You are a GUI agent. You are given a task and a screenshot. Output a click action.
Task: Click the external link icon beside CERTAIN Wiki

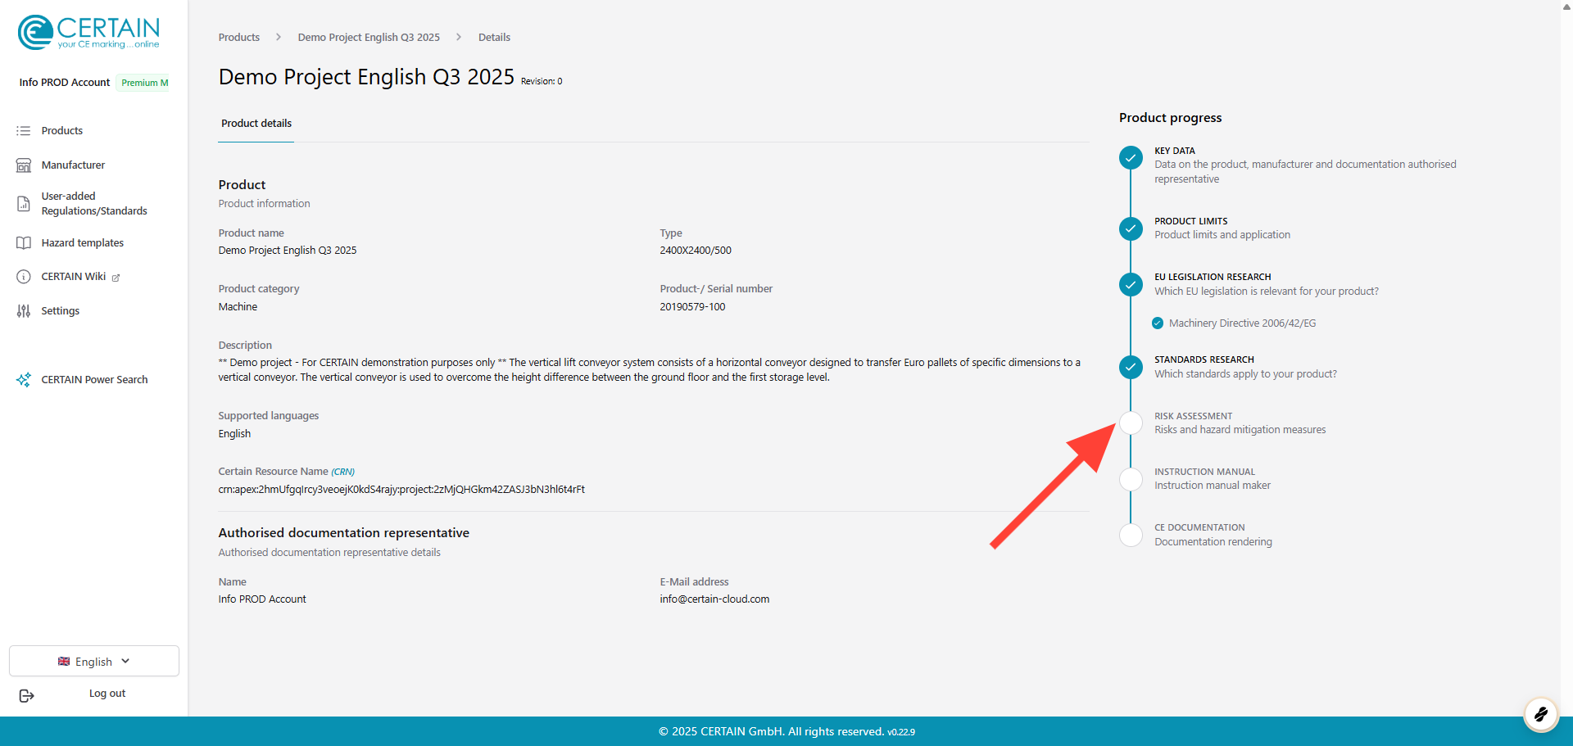(x=116, y=278)
